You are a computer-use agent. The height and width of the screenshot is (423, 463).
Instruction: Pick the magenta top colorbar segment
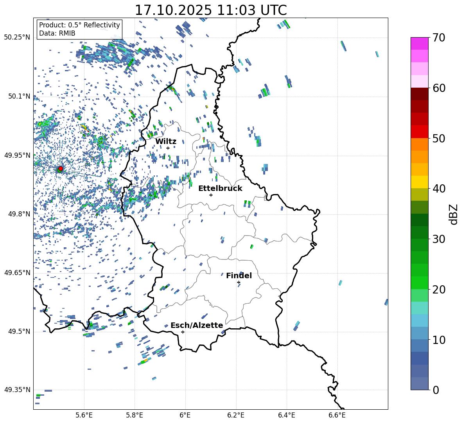(x=419, y=43)
